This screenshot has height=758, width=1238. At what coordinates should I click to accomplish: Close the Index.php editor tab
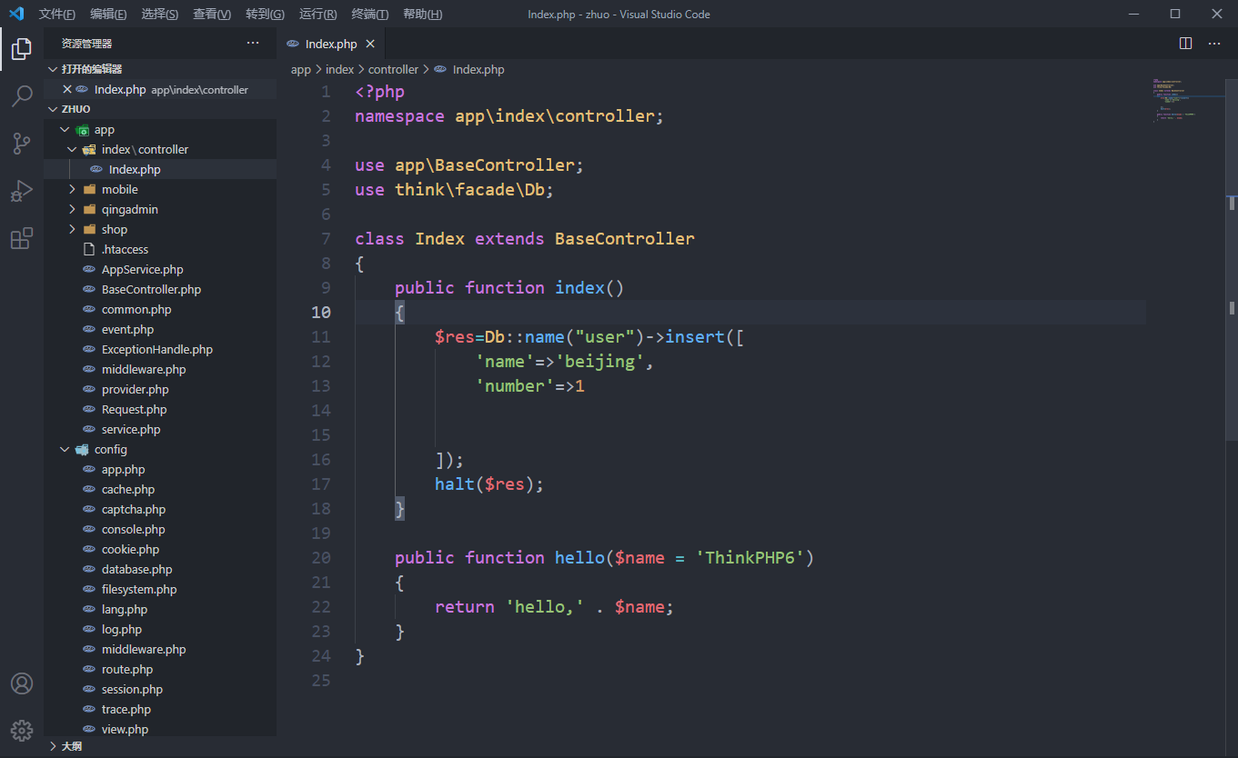tap(370, 44)
